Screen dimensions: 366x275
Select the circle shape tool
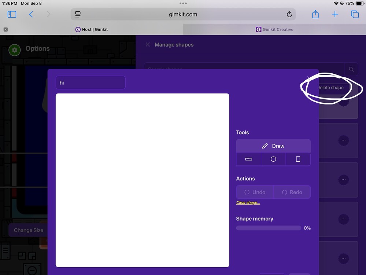pos(273,159)
